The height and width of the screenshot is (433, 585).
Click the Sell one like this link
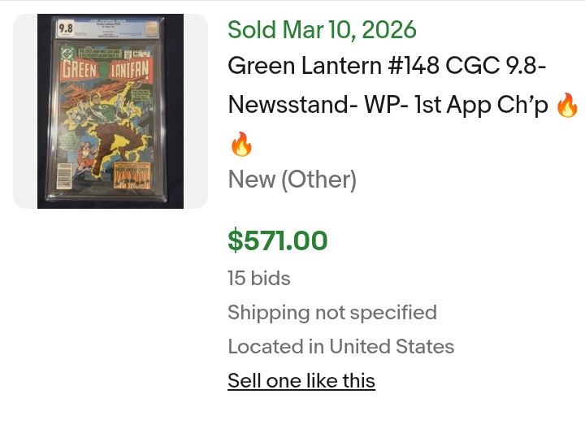(301, 381)
